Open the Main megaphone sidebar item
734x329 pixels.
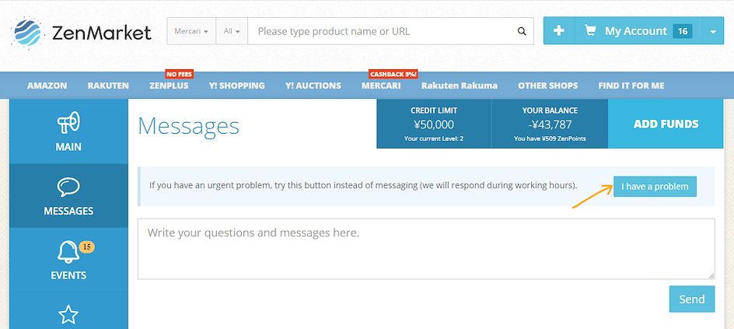click(68, 131)
